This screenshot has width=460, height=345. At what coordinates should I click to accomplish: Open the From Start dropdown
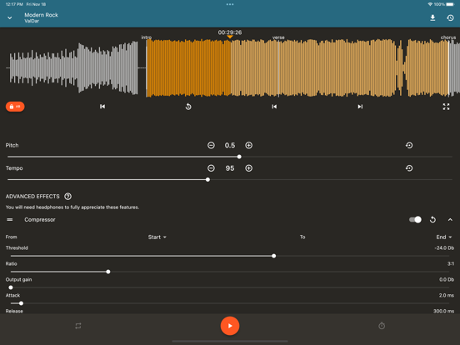tap(157, 237)
